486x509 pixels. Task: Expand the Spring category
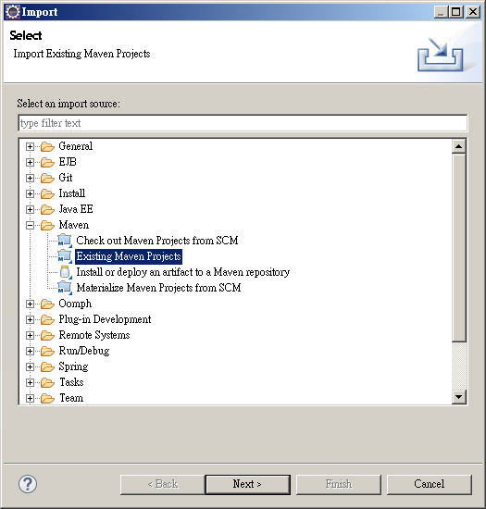coord(30,367)
